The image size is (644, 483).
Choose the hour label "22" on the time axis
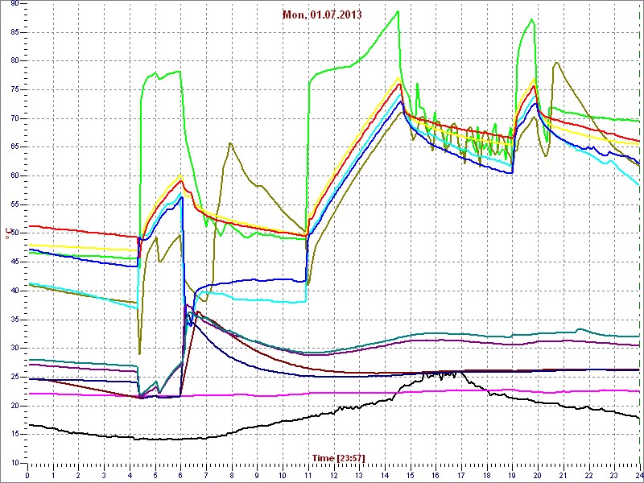tap(588, 473)
